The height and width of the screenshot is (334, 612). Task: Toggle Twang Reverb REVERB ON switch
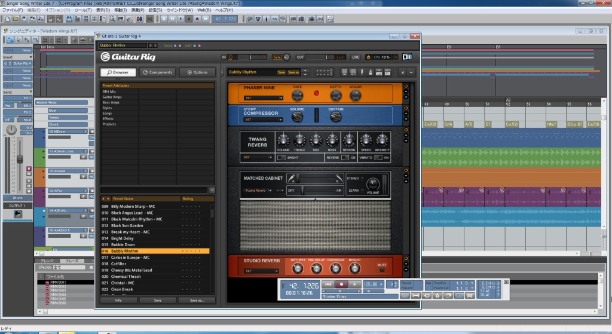click(x=345, y=158)
